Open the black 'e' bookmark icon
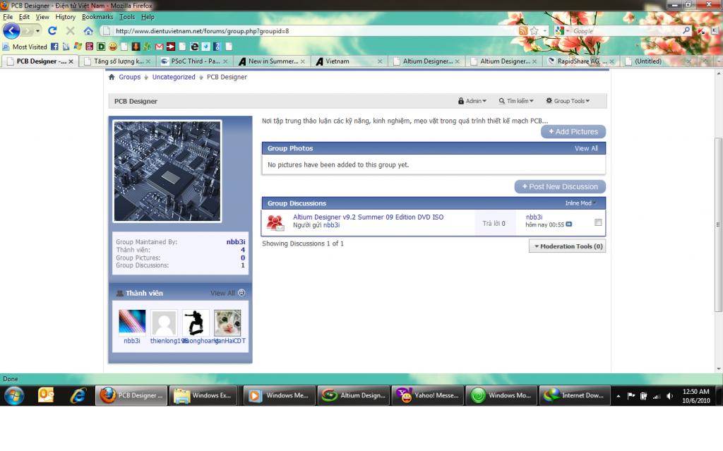Viewport: 723px width, 451px height. click(194, 47)
